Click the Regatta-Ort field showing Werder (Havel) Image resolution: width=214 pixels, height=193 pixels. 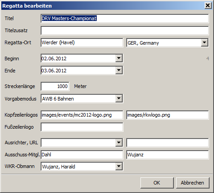coord(82,43)
